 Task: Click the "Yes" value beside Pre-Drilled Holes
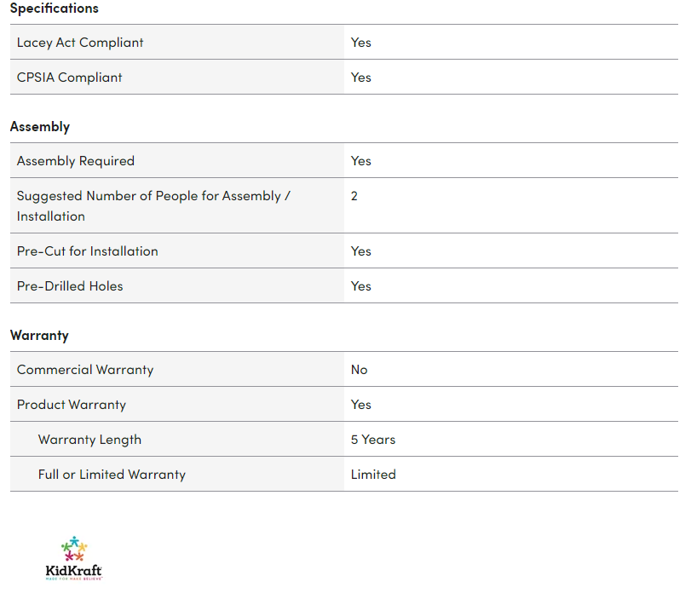coord(361,286)
